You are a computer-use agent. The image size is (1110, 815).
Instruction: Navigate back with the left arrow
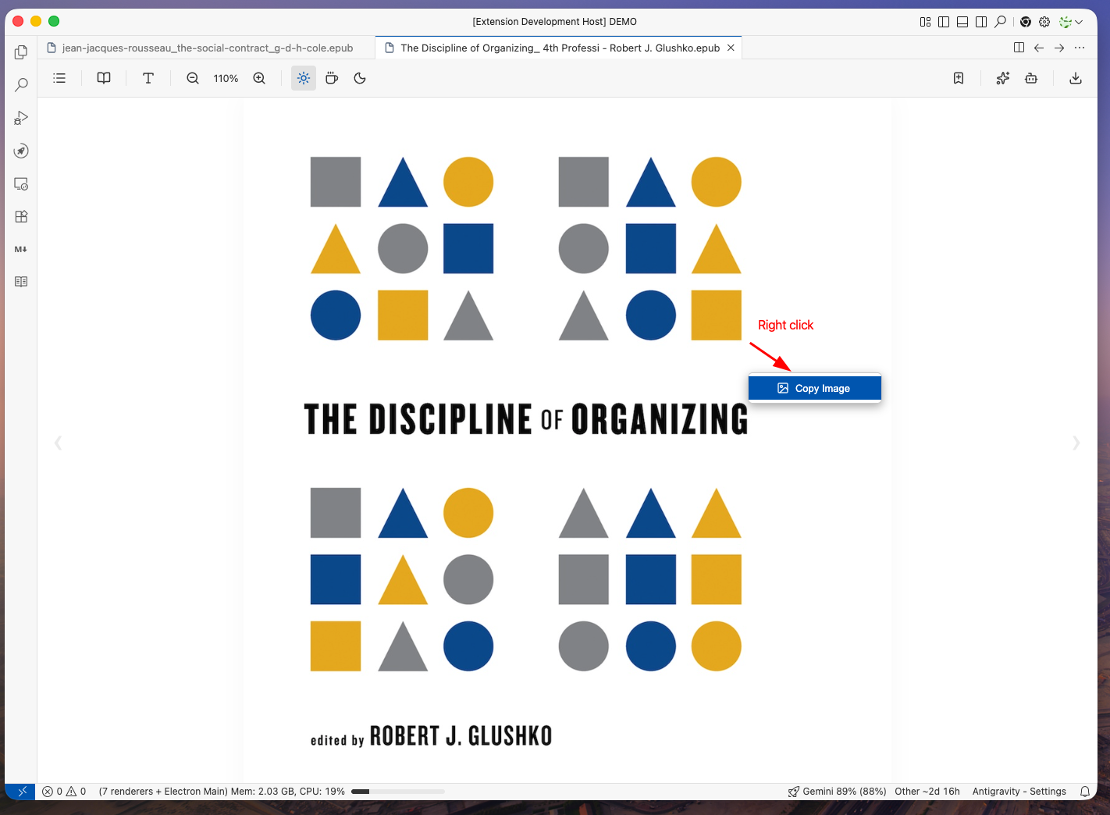(1039, 48)
